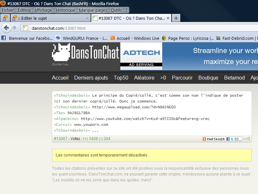The height and width of the screenshot is (194, 258).
Task: Select the '#13067 DTC - Où ? Dans Ton Cha...' tab
Action: point(131,18)
